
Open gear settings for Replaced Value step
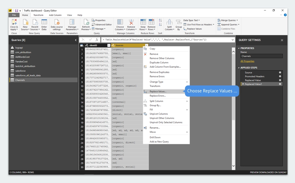tap(280, 80)
